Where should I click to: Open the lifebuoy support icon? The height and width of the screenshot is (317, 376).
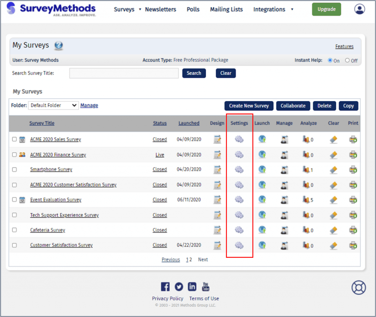tap(358, 288)
